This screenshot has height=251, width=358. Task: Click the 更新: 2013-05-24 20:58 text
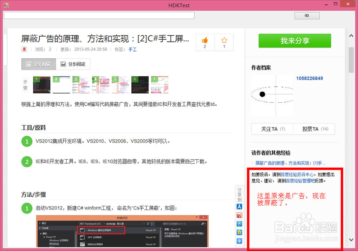(83, 49)
